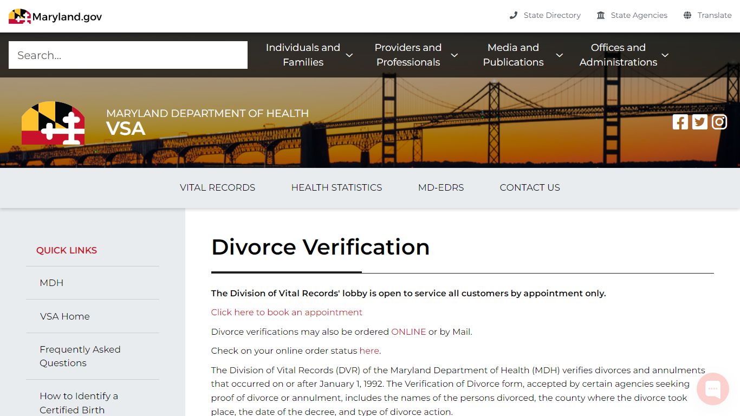740x416 pixels.
Task: Follow 'Click here to book an appointment'
Action: tap(287, 312)
